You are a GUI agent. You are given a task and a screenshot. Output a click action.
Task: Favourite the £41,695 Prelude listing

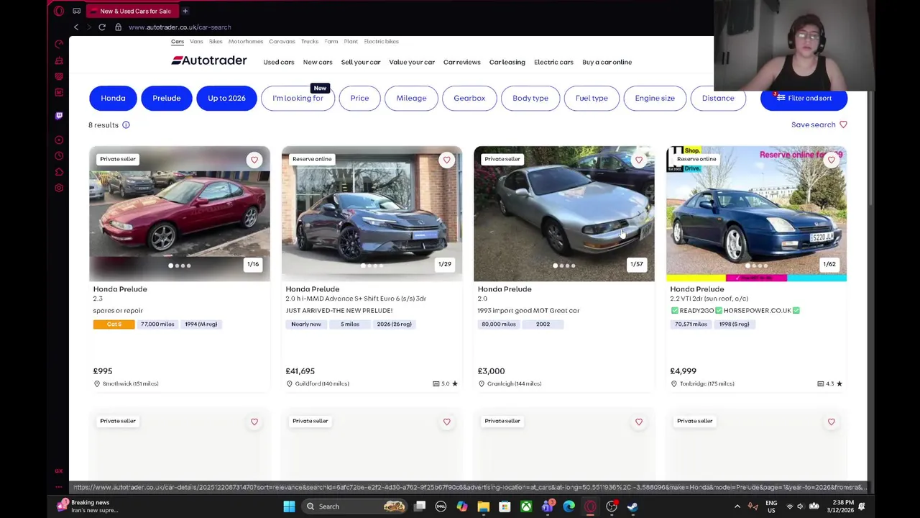[x=446, y=160]
